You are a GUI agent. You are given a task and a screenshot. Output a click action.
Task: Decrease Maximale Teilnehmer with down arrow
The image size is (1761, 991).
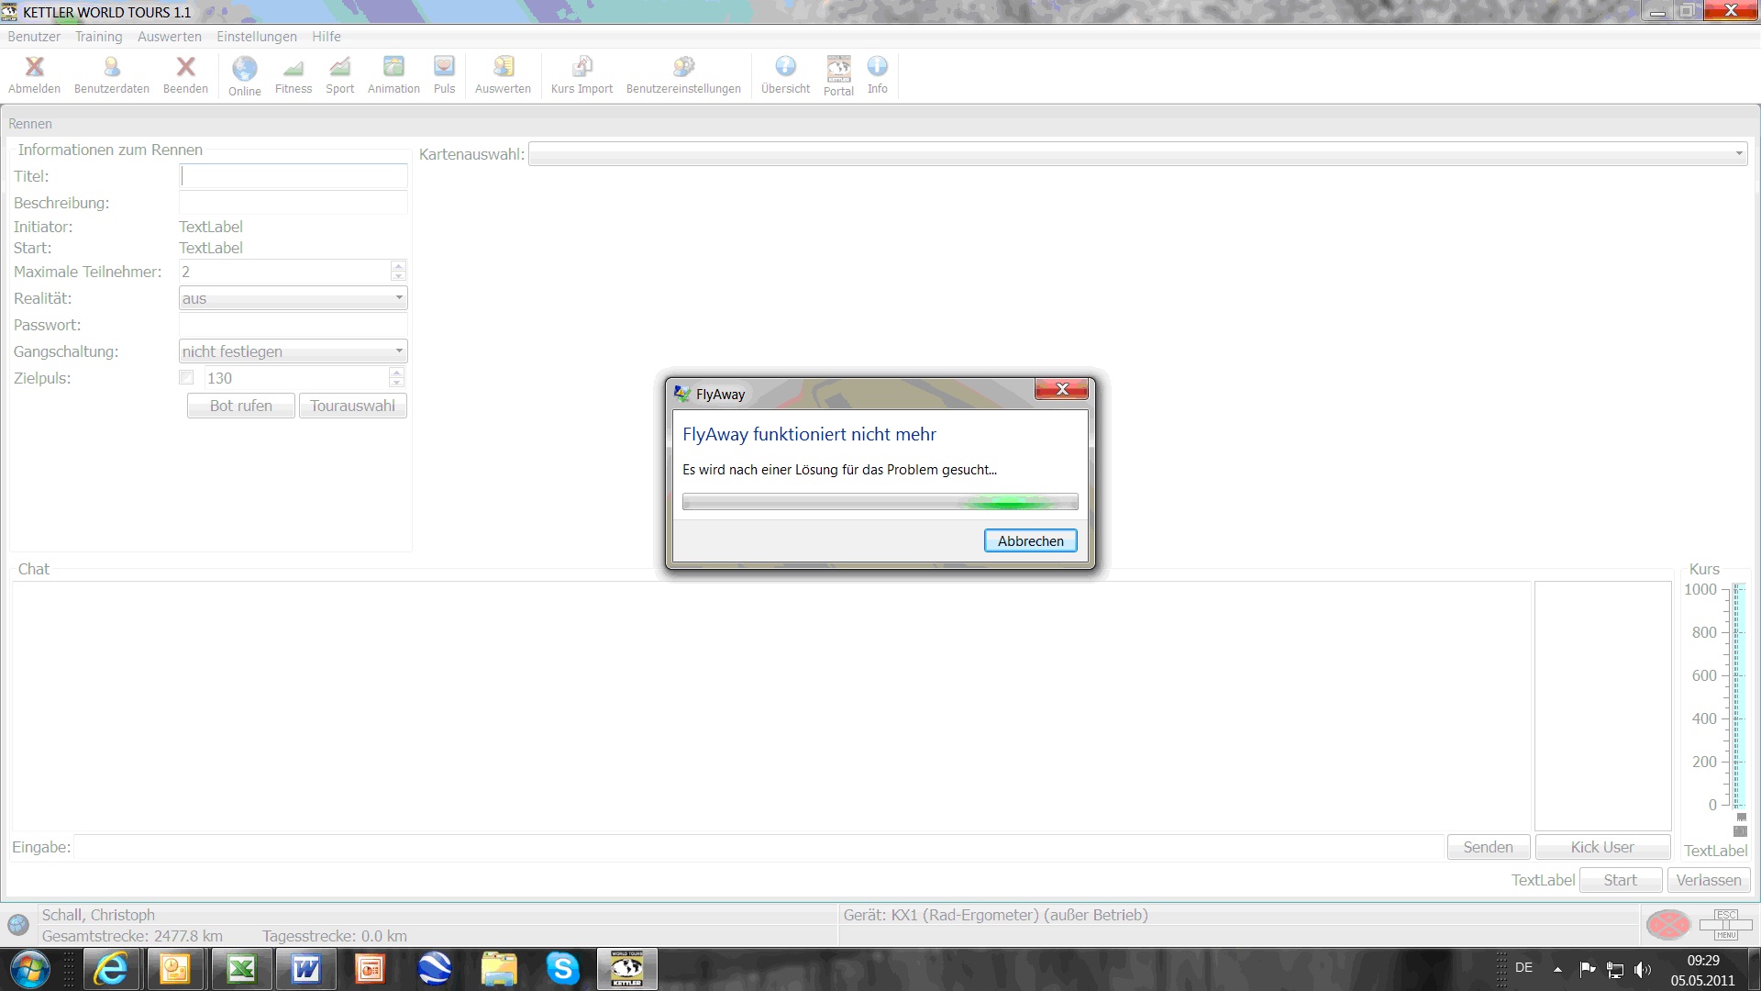click(x=398, y=276)
